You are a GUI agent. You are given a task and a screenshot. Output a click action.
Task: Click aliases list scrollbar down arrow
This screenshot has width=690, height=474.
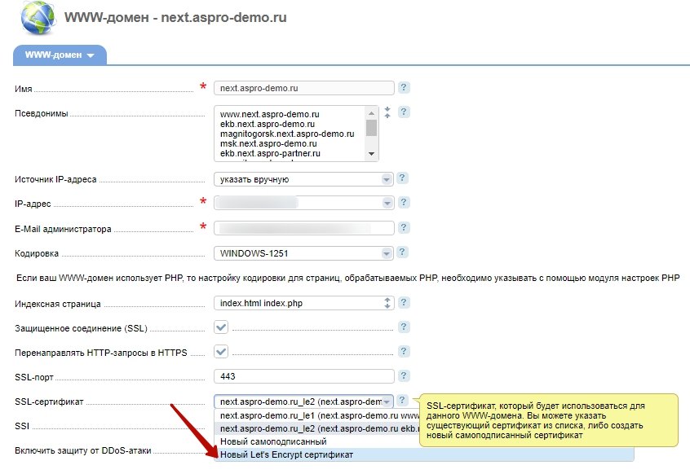[x=371, y=154]
